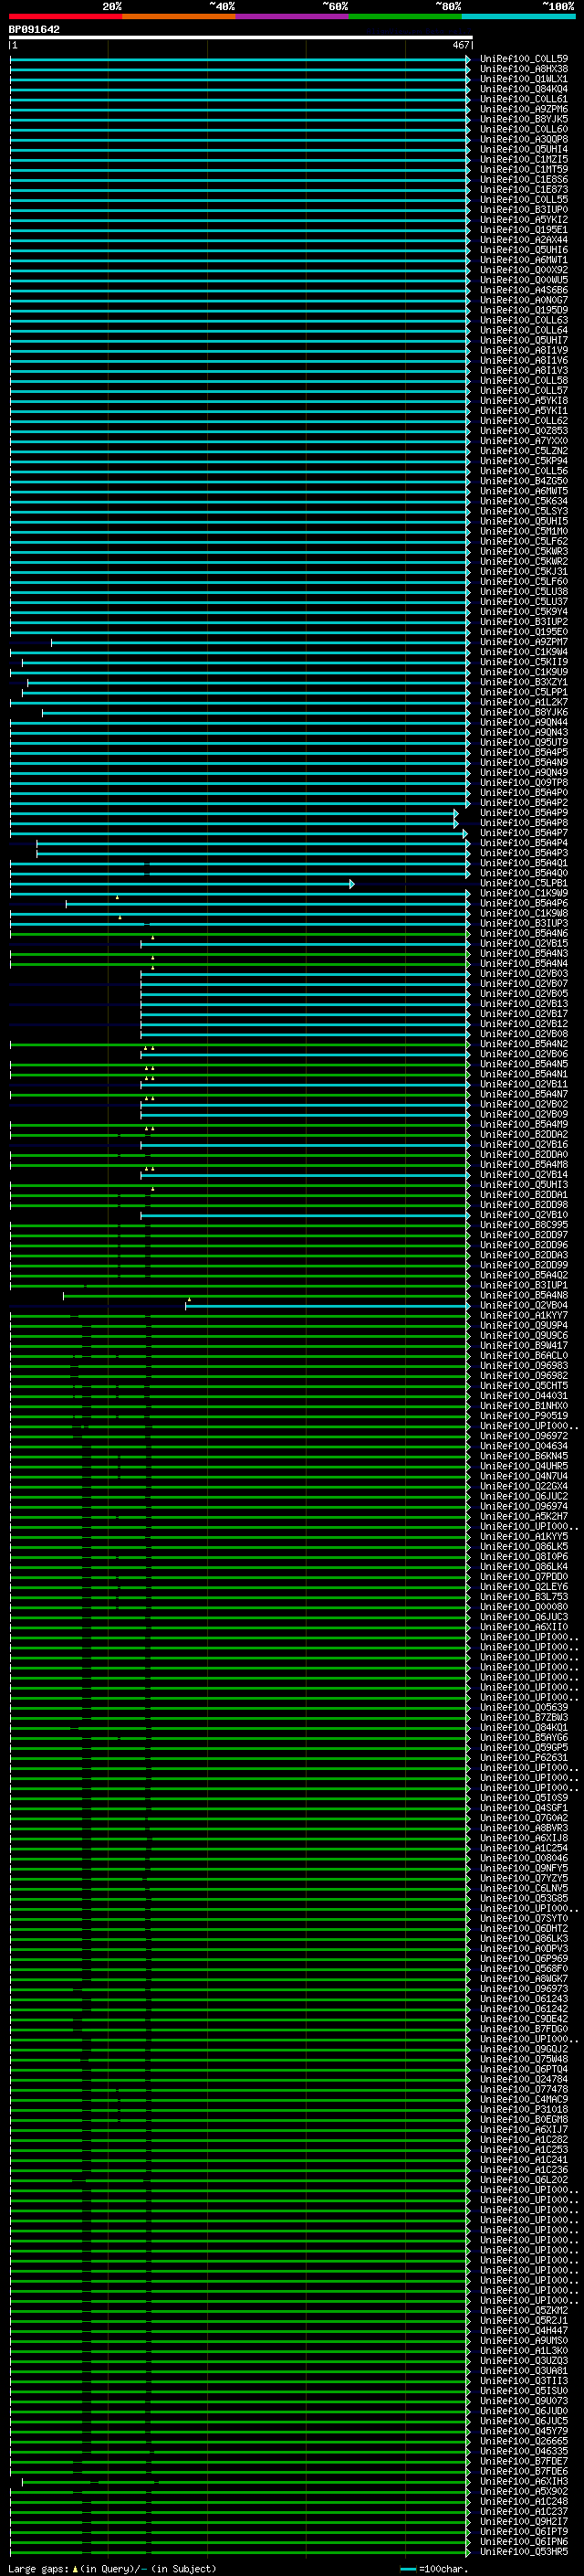
Task: Click the cyan ~100% identity legend segment
Action: click(518, 16)
